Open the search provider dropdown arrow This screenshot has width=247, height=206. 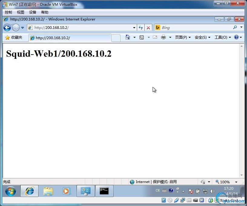pyautogui.click(x=241, y=27)
